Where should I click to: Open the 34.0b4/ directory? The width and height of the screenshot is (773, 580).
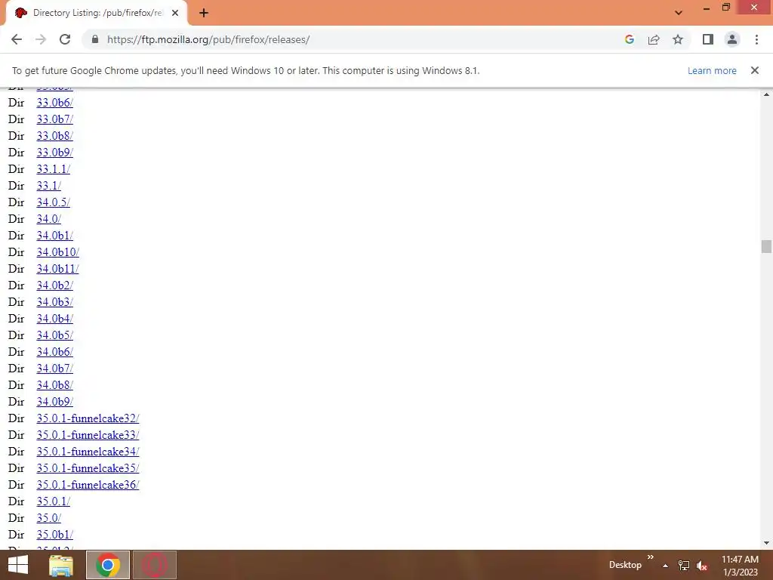(54, 319)
